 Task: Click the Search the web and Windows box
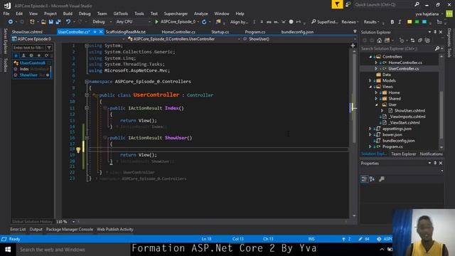point(73,250)
